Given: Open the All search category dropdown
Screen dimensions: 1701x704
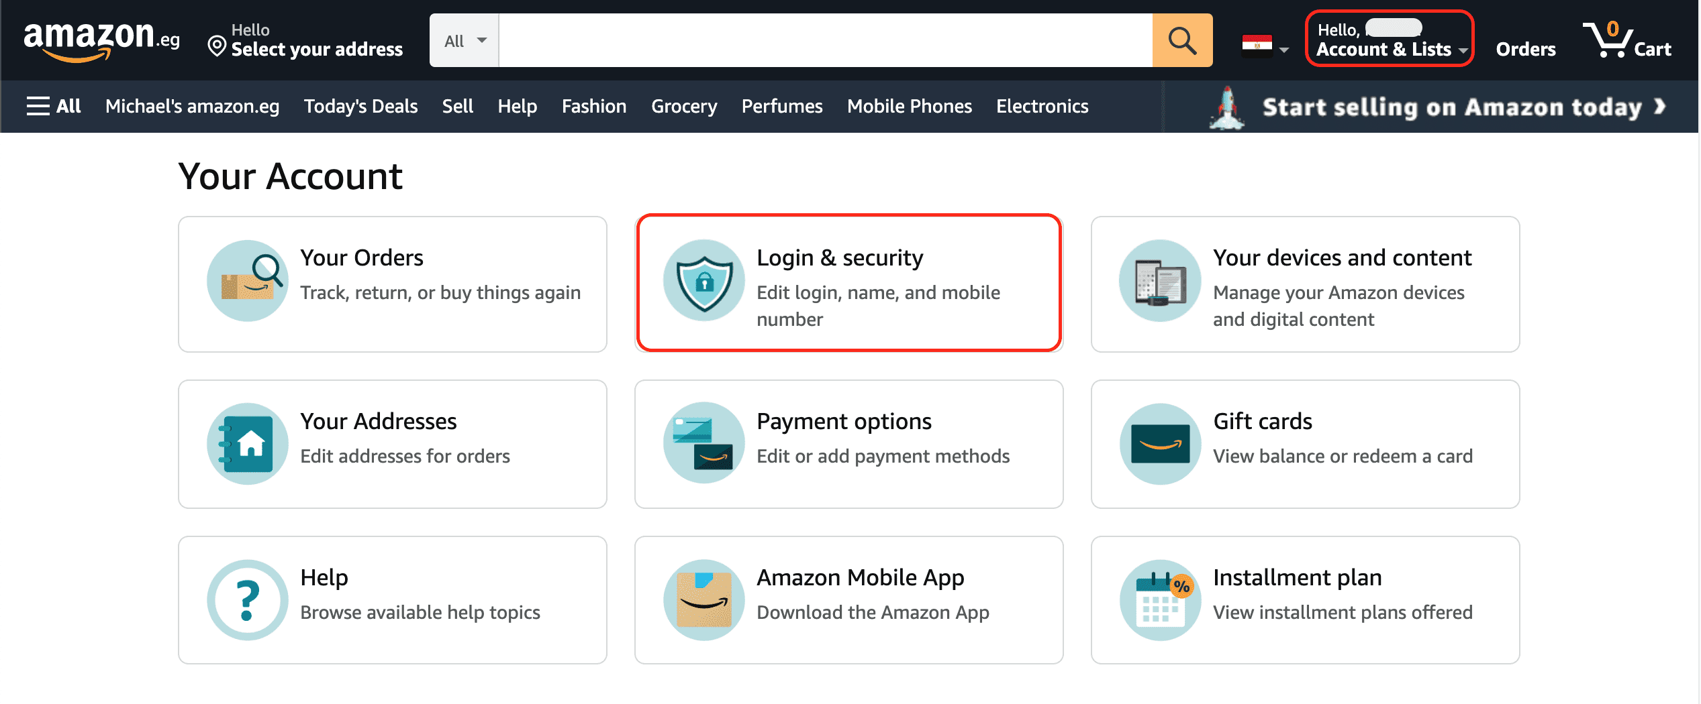Looking at the screenshot, I should point(465,41).
